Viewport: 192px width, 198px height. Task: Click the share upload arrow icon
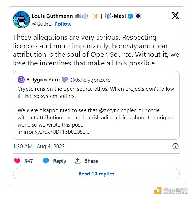(x=78, y=161)
